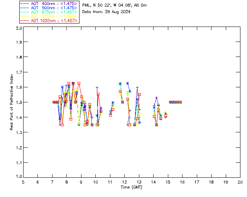
Task: Select the AOT 500nm blue legend entry
Action: click(54, 8)
